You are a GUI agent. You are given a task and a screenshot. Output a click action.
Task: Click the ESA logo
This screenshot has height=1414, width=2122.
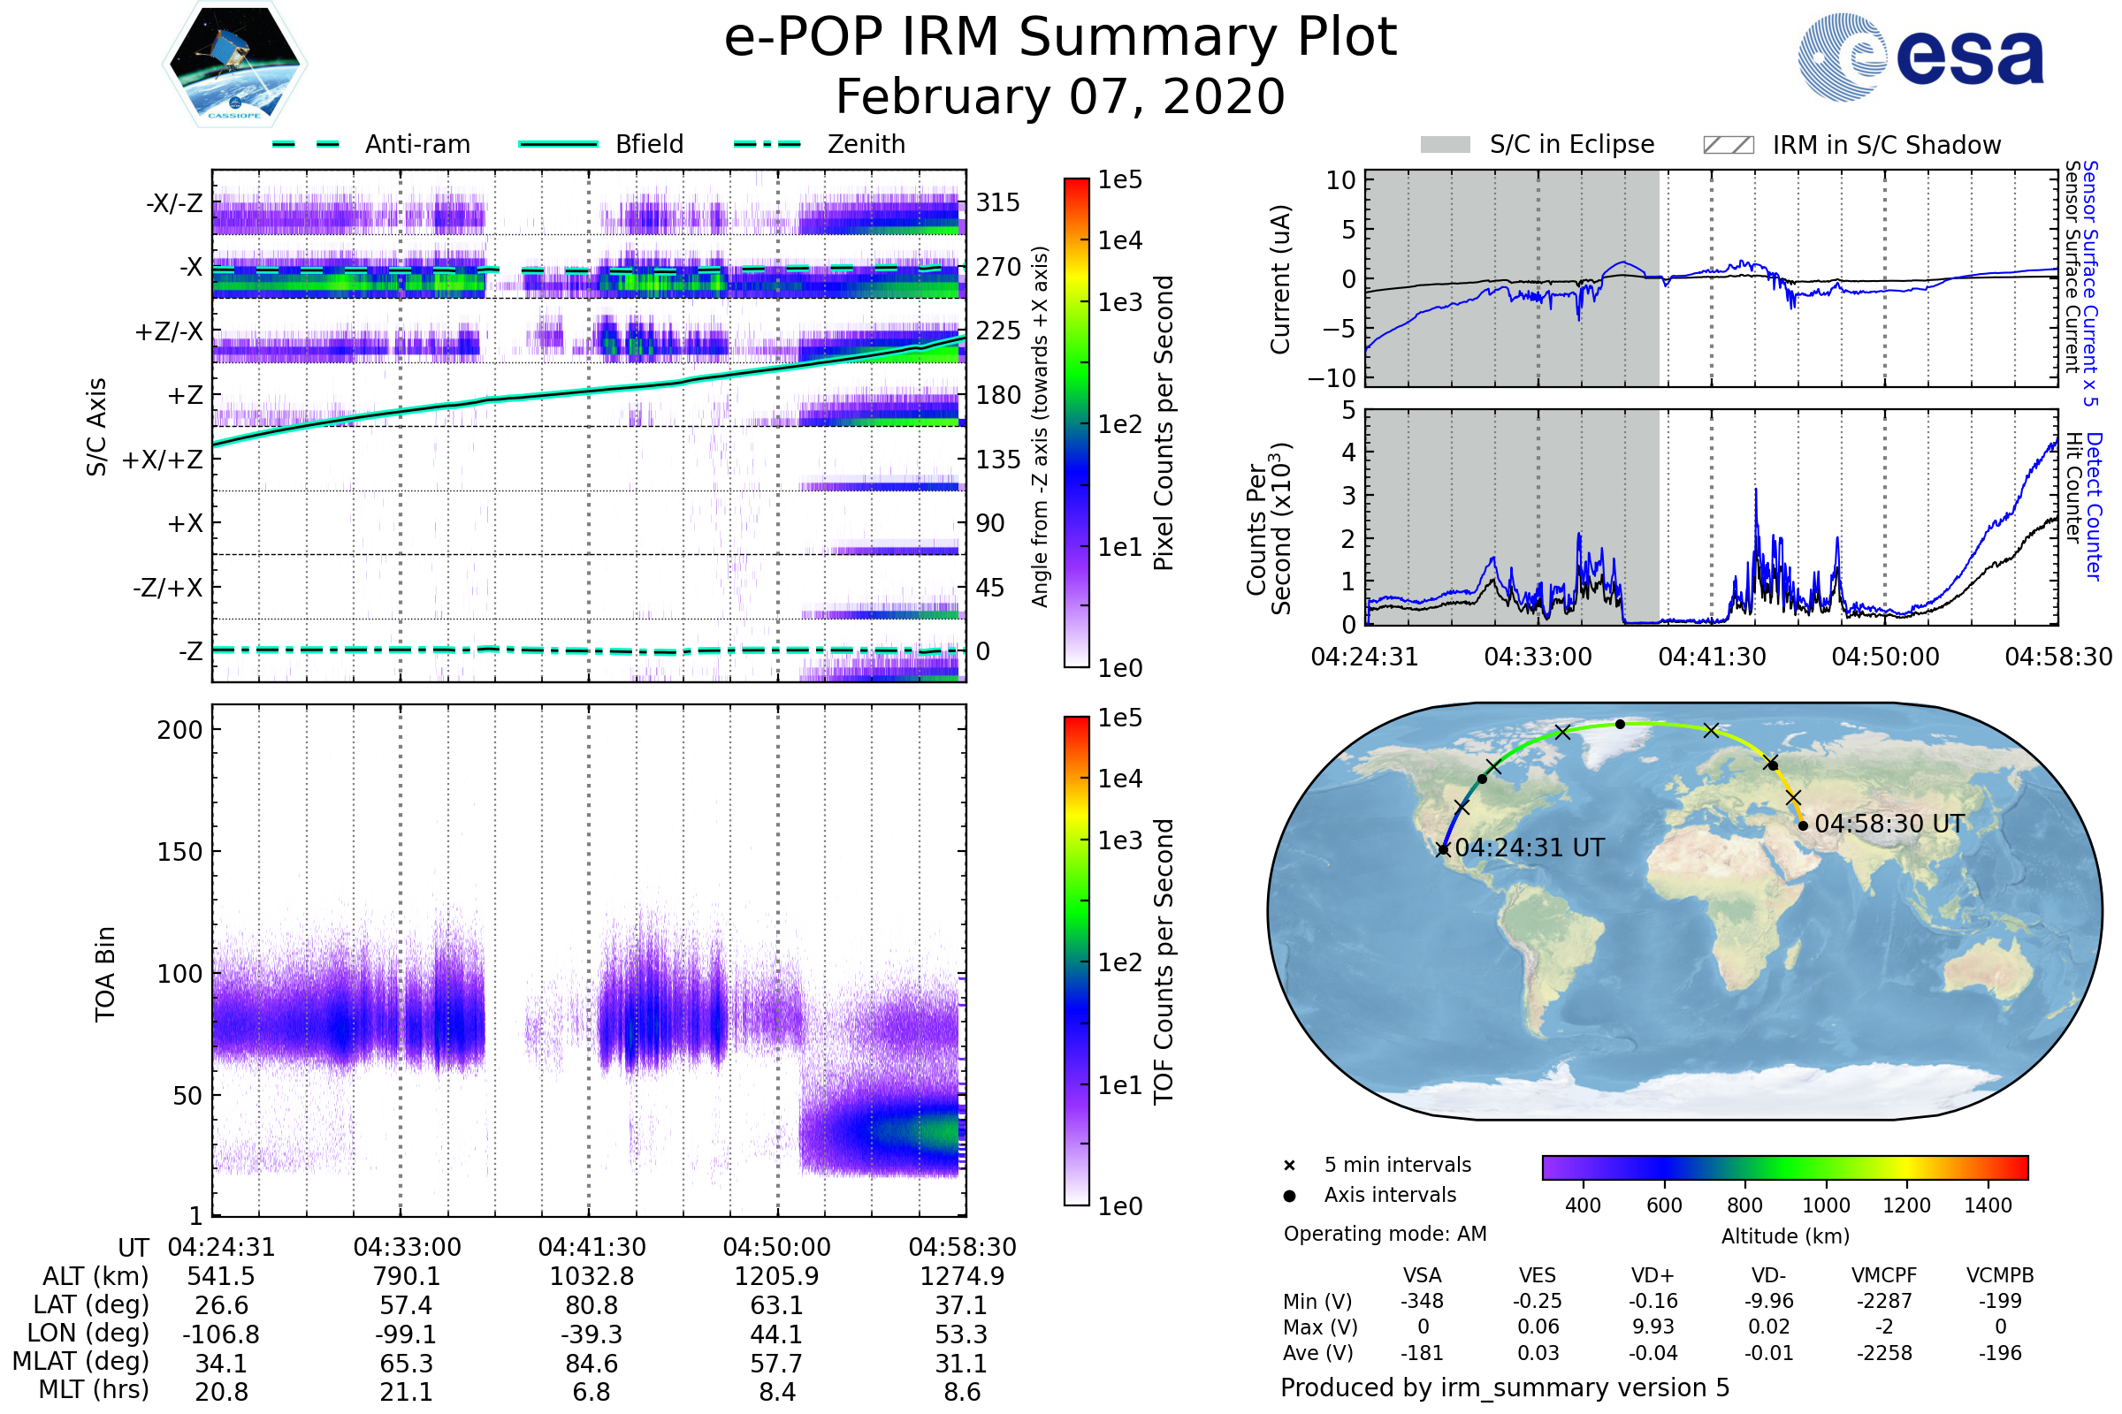1920,57
